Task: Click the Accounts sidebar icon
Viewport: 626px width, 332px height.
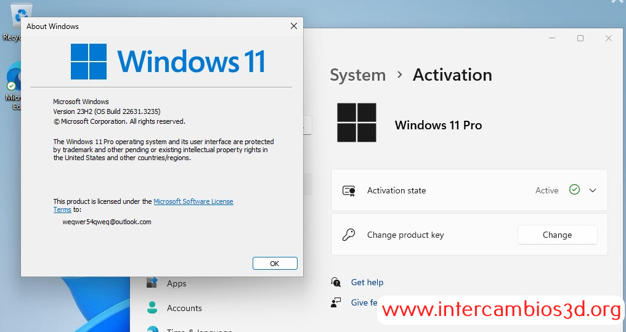Action: [152, 307]
